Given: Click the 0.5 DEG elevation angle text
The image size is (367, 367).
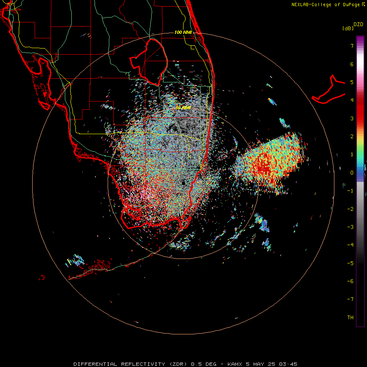Looking at the screenshot, I should 203,364.
